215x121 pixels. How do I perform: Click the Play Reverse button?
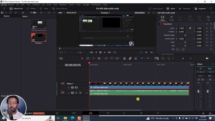click(96, 52)
